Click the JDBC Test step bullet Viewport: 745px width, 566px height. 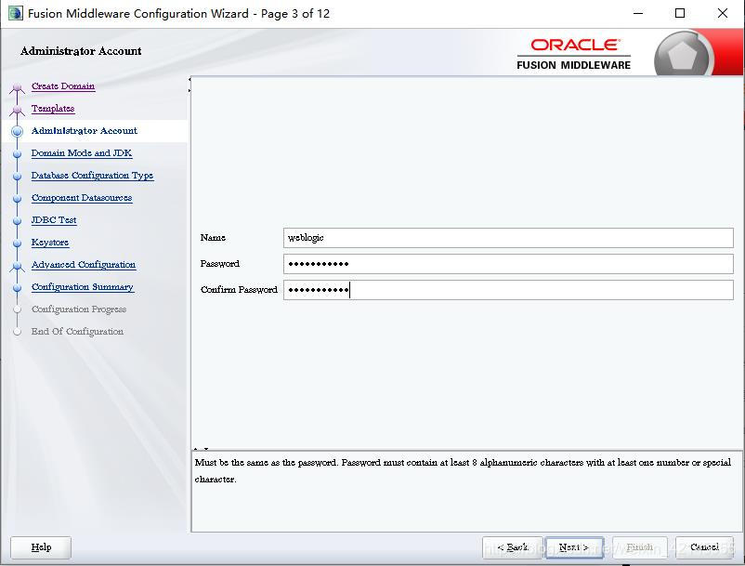[x=17, y=221]
